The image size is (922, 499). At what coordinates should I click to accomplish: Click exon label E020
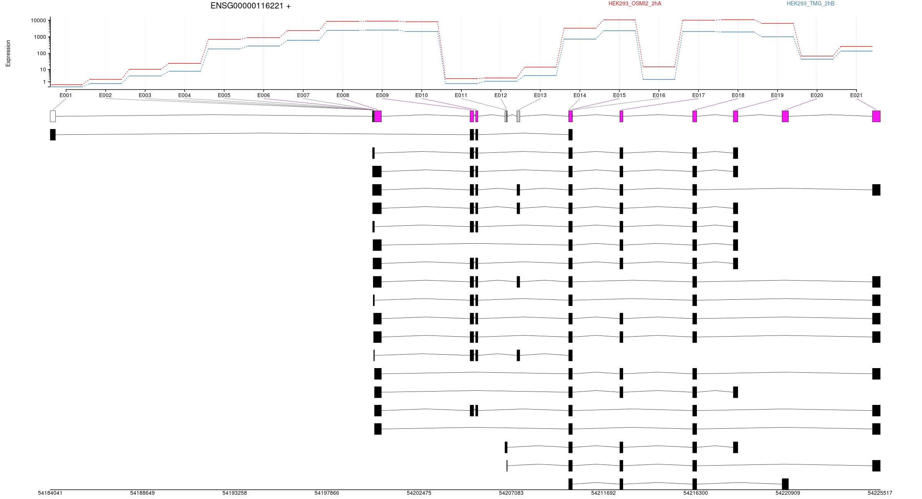817,95
